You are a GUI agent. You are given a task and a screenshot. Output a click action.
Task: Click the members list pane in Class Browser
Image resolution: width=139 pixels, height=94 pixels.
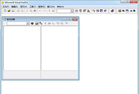coord(59,48)
